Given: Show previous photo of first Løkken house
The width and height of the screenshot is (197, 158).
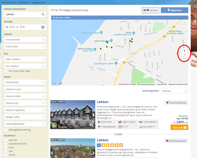Looking at the screenshot, I should pos(52,115).
